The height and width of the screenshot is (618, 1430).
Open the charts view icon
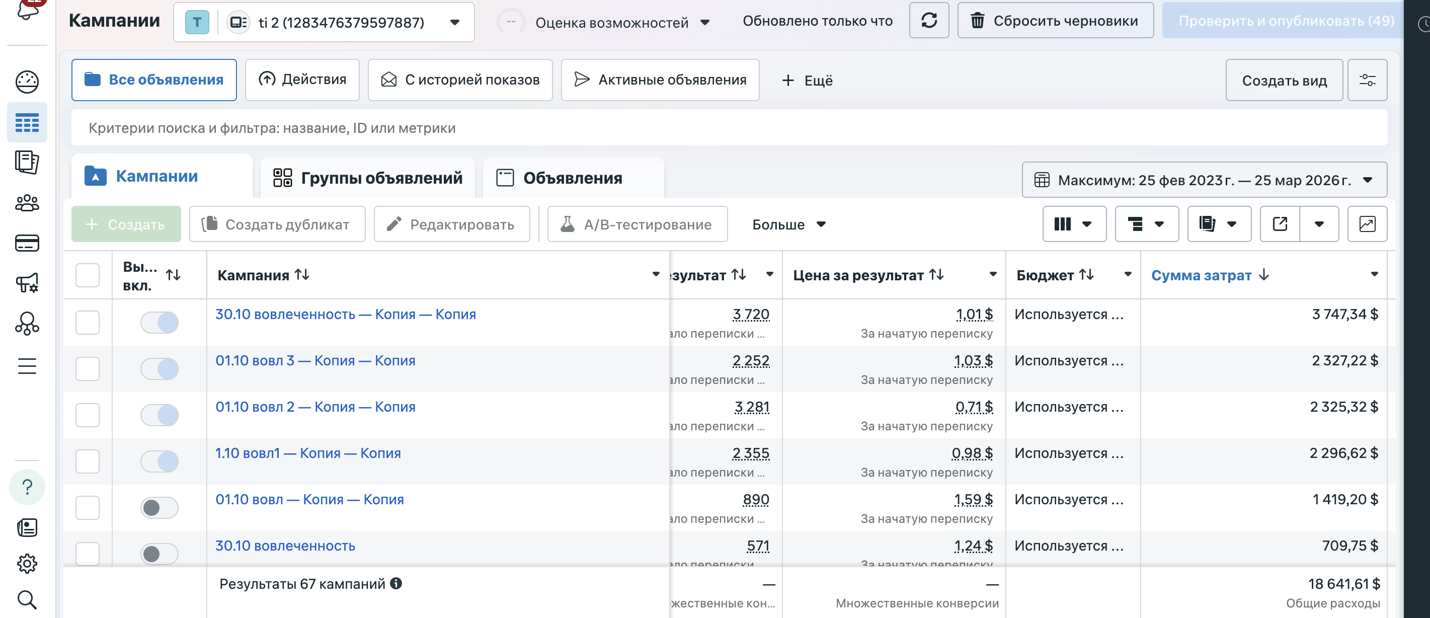point(1367,224)
